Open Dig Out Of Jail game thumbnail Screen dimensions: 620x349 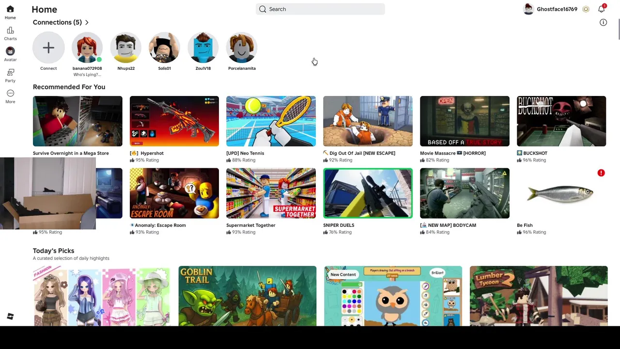pyautogui.click(x=368, y=121)
